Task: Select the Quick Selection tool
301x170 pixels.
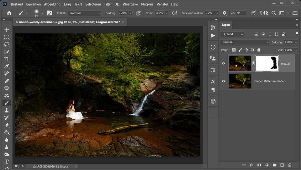Action: coord(7,52)
